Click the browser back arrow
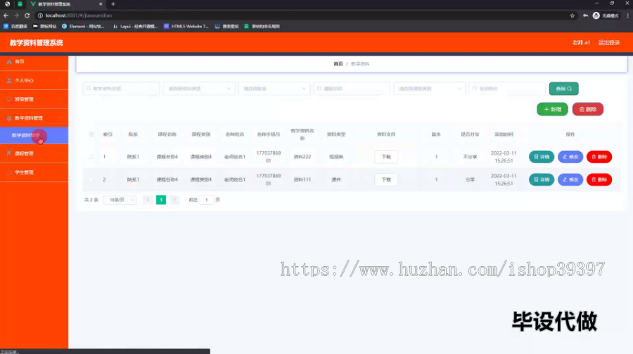Viewport: 633px width, 354px height. pos(6,15)
